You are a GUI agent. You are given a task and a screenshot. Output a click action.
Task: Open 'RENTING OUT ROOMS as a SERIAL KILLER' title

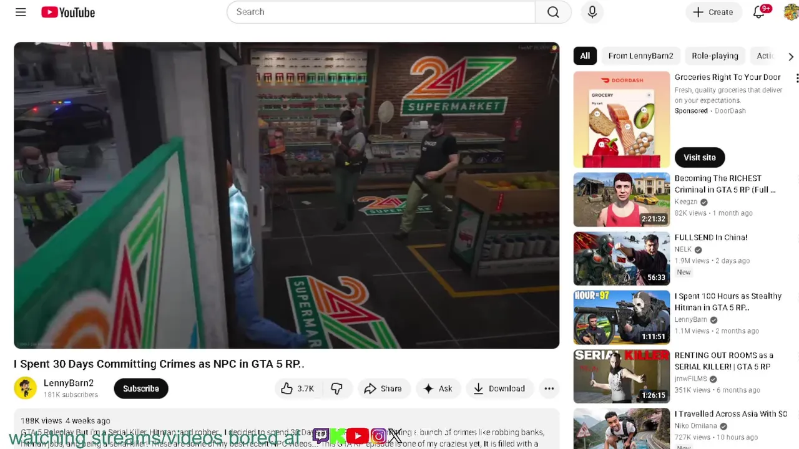(x=723, y=360)
